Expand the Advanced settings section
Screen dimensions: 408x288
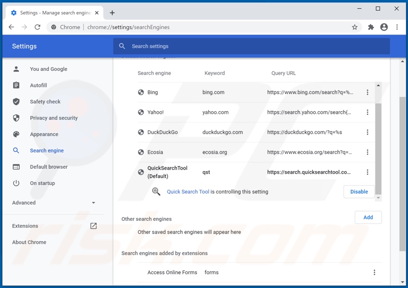pyautogui.click(x=54, y=203)
